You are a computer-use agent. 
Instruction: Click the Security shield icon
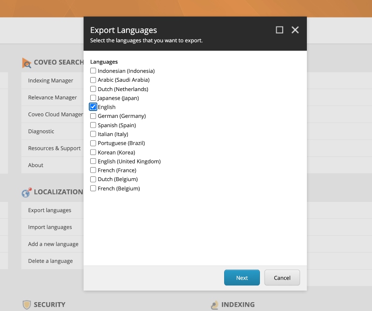click(x=28, y=305)
